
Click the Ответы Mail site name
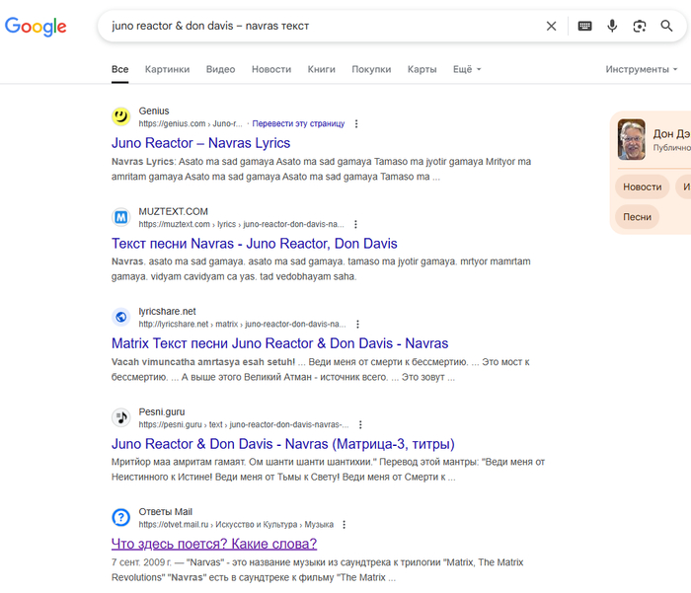click(165, 512)
